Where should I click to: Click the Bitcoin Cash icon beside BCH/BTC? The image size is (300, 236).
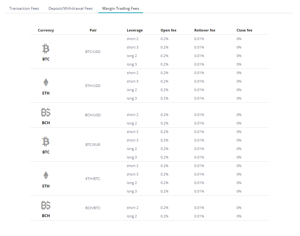pyautogui.click(x=46, y=205)
